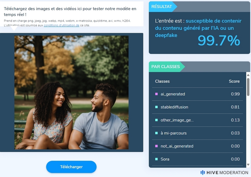Click the uploaded couple photo preview
Screen dimensions: 251x177
click(x=71, y=93)
